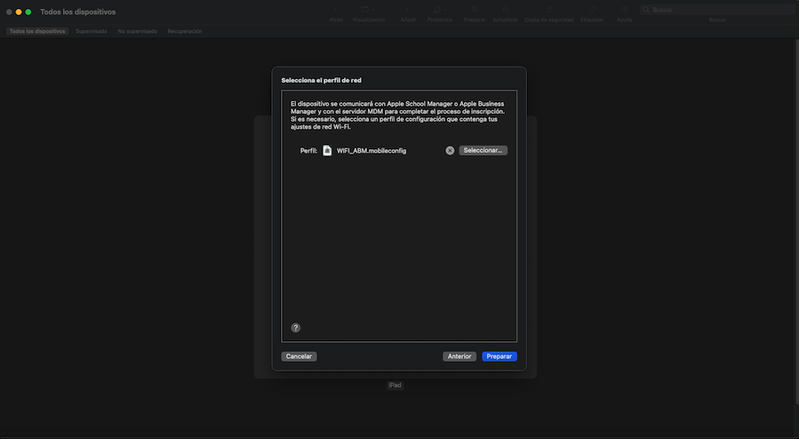The image size is (799, 439).
Task: Click the green zoom window button
Action: click(28, 12)
